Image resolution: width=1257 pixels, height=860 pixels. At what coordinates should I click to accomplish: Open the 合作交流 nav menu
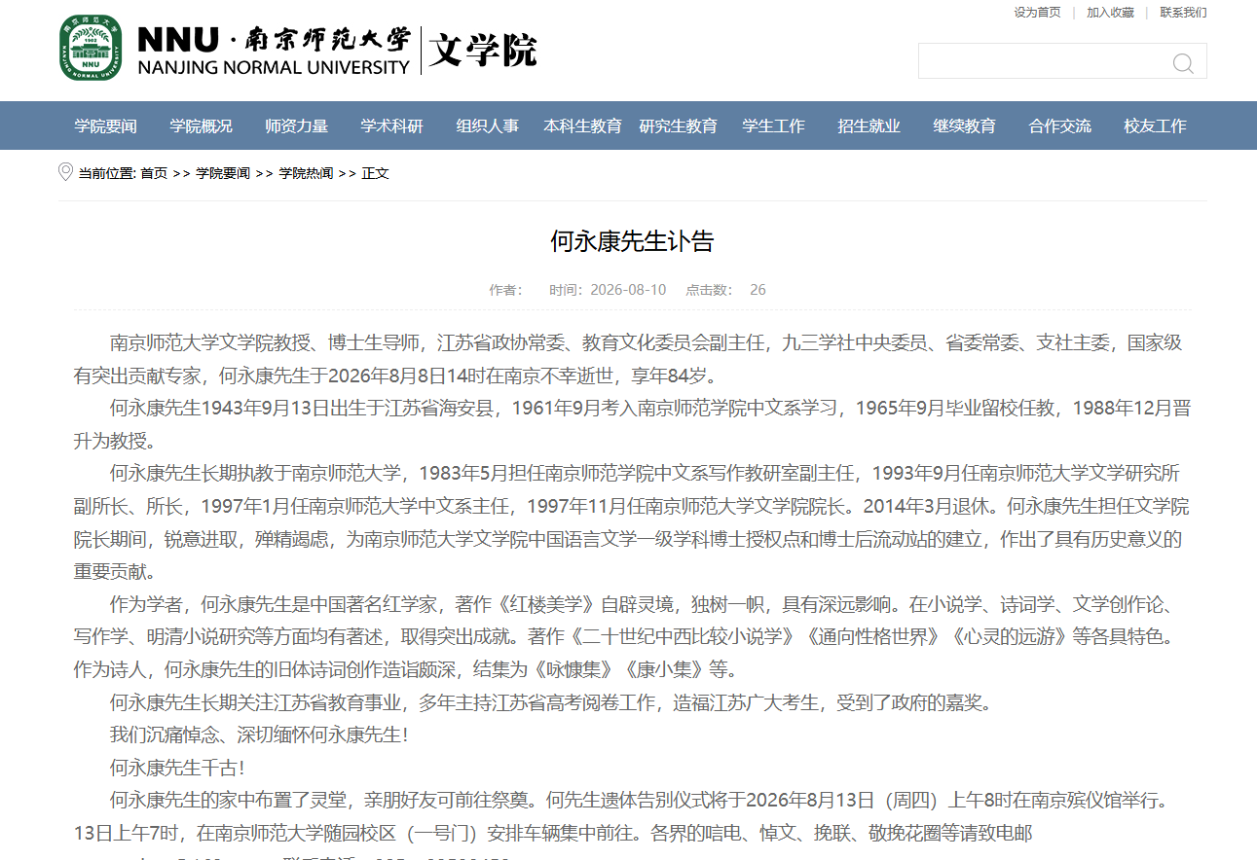pos(1060,125)
